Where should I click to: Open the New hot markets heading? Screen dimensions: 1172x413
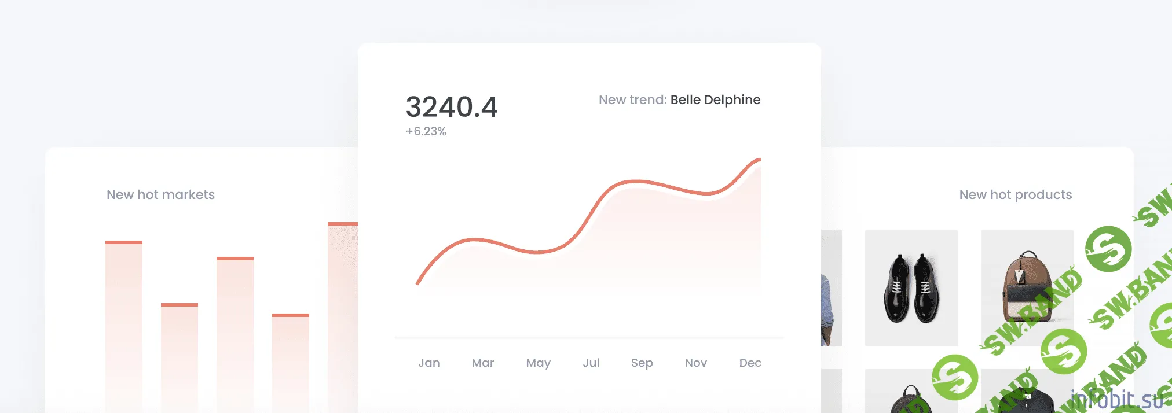tap(160, 195)
